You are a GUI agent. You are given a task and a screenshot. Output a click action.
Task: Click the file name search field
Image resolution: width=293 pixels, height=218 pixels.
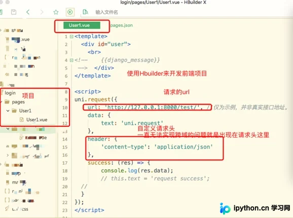(106, 12)
